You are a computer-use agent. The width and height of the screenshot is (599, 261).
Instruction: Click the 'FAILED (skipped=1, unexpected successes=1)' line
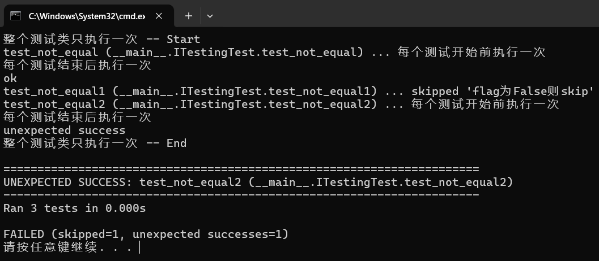click(146, 234)
